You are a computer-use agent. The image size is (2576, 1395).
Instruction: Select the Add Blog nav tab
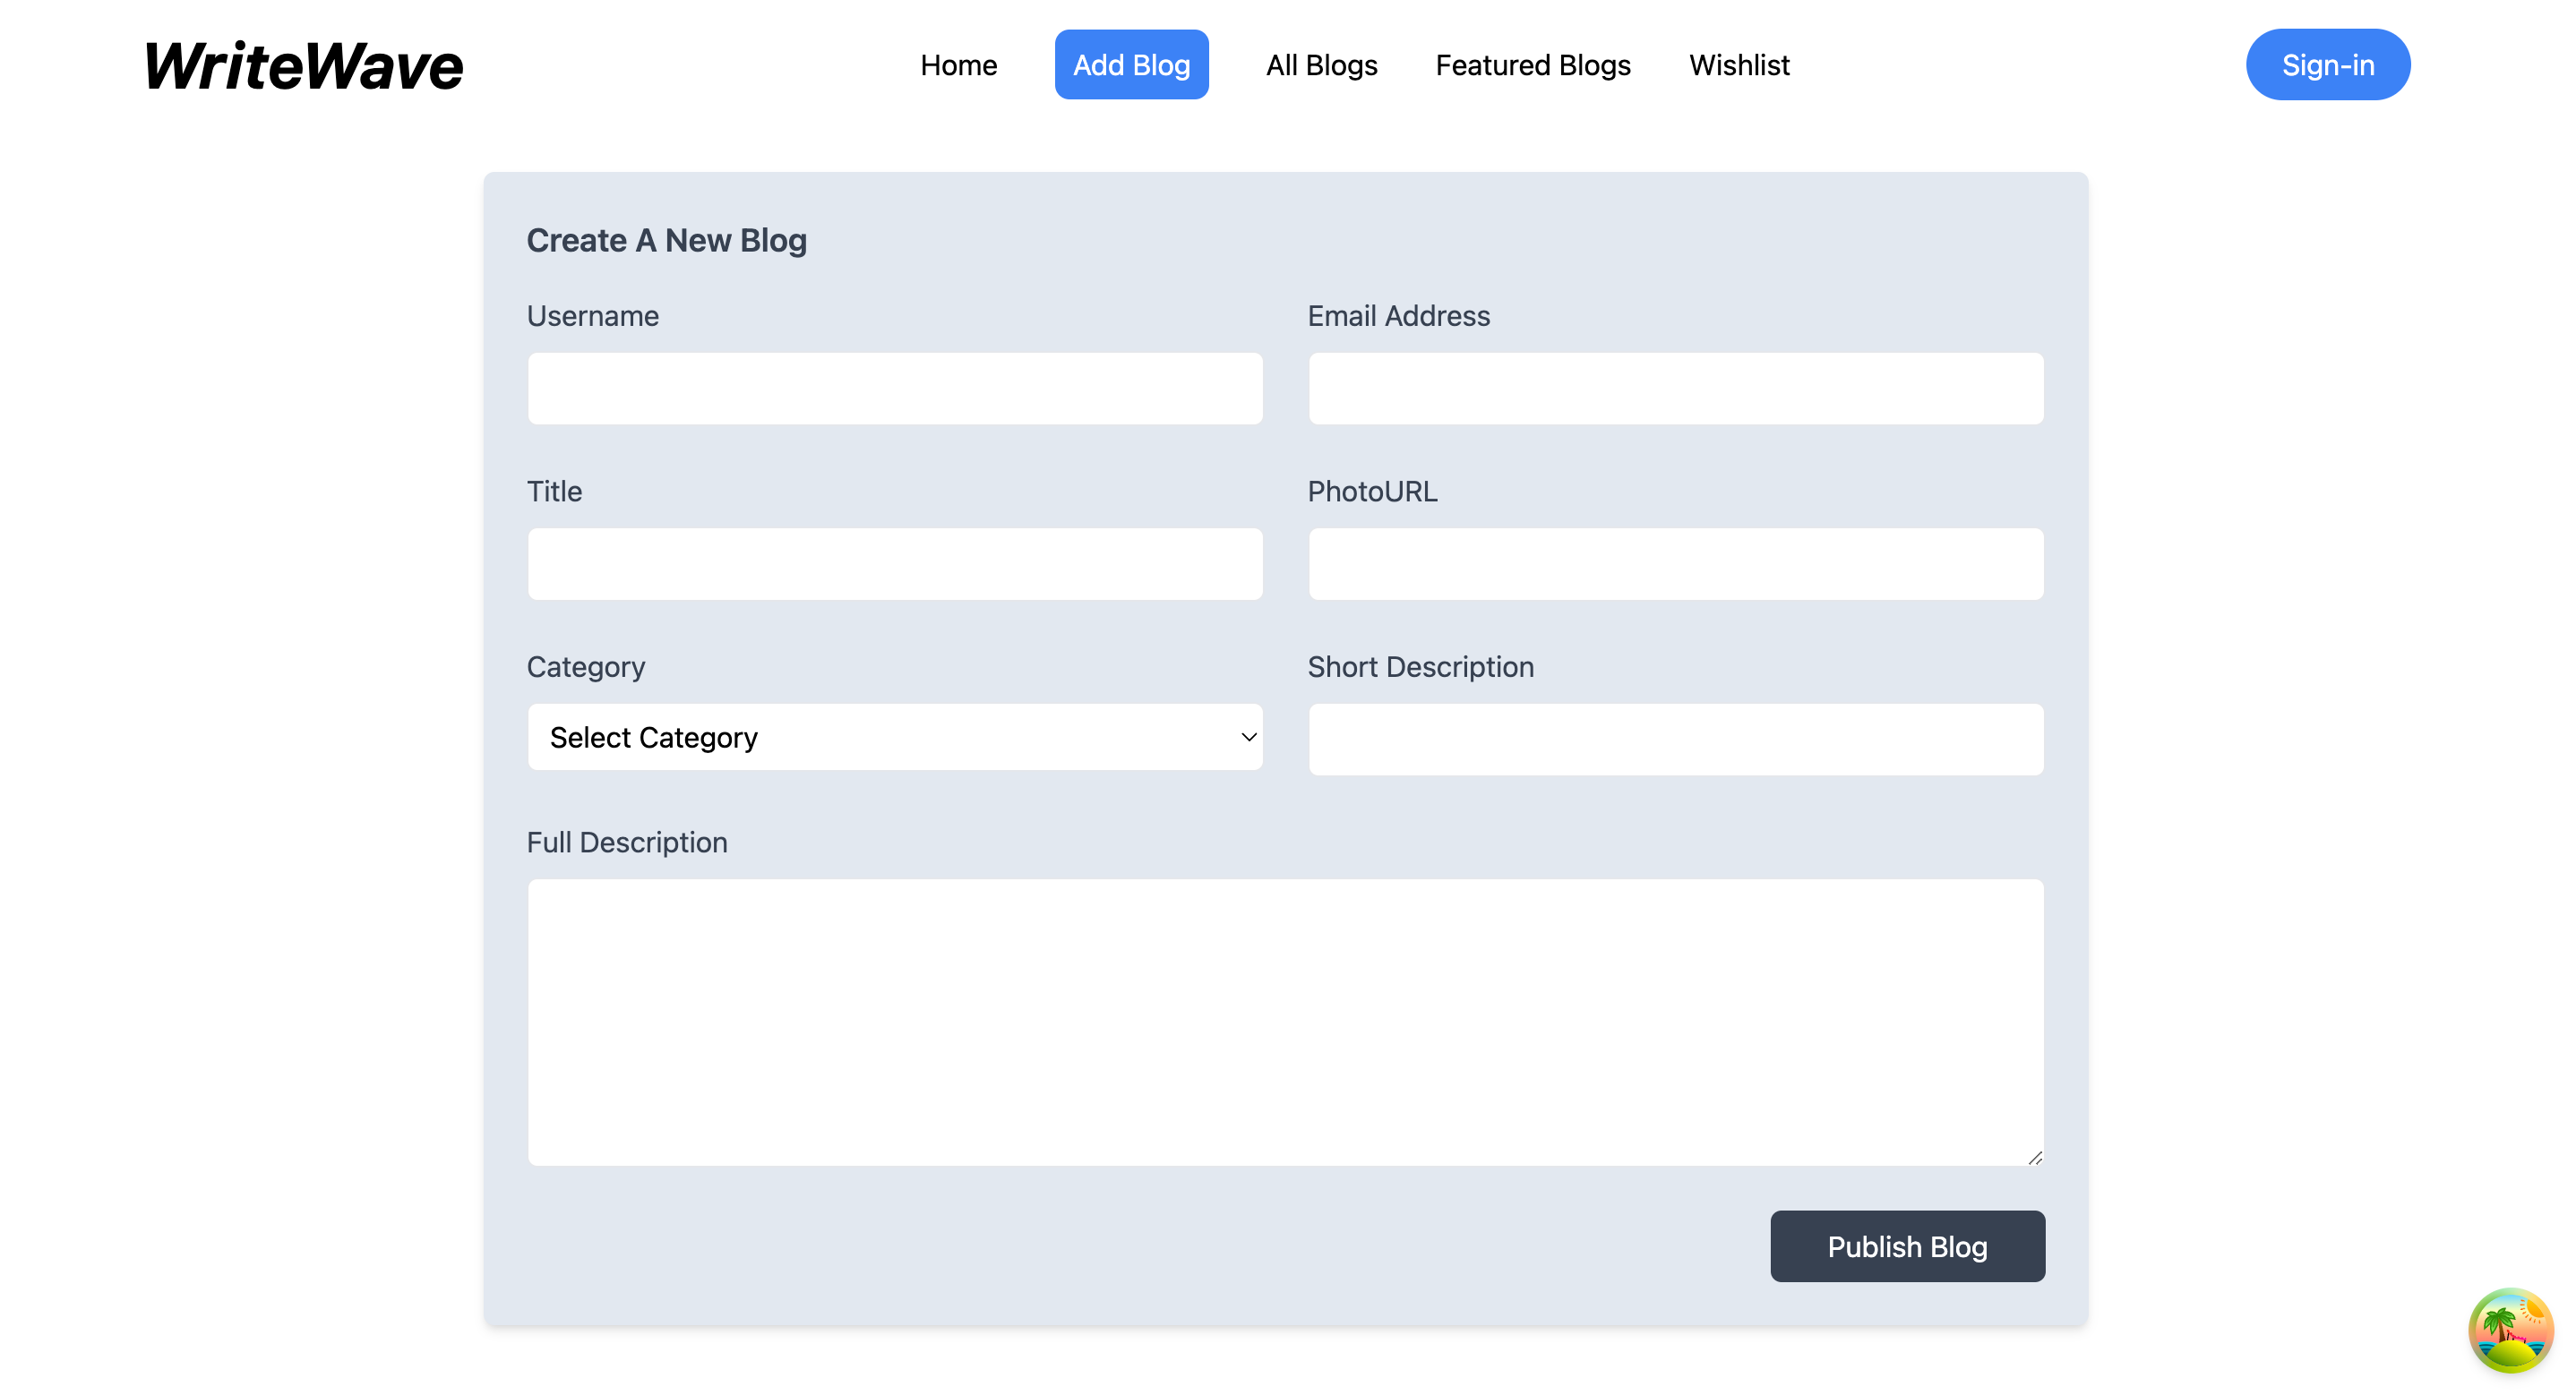click(x=1131, y=65)
